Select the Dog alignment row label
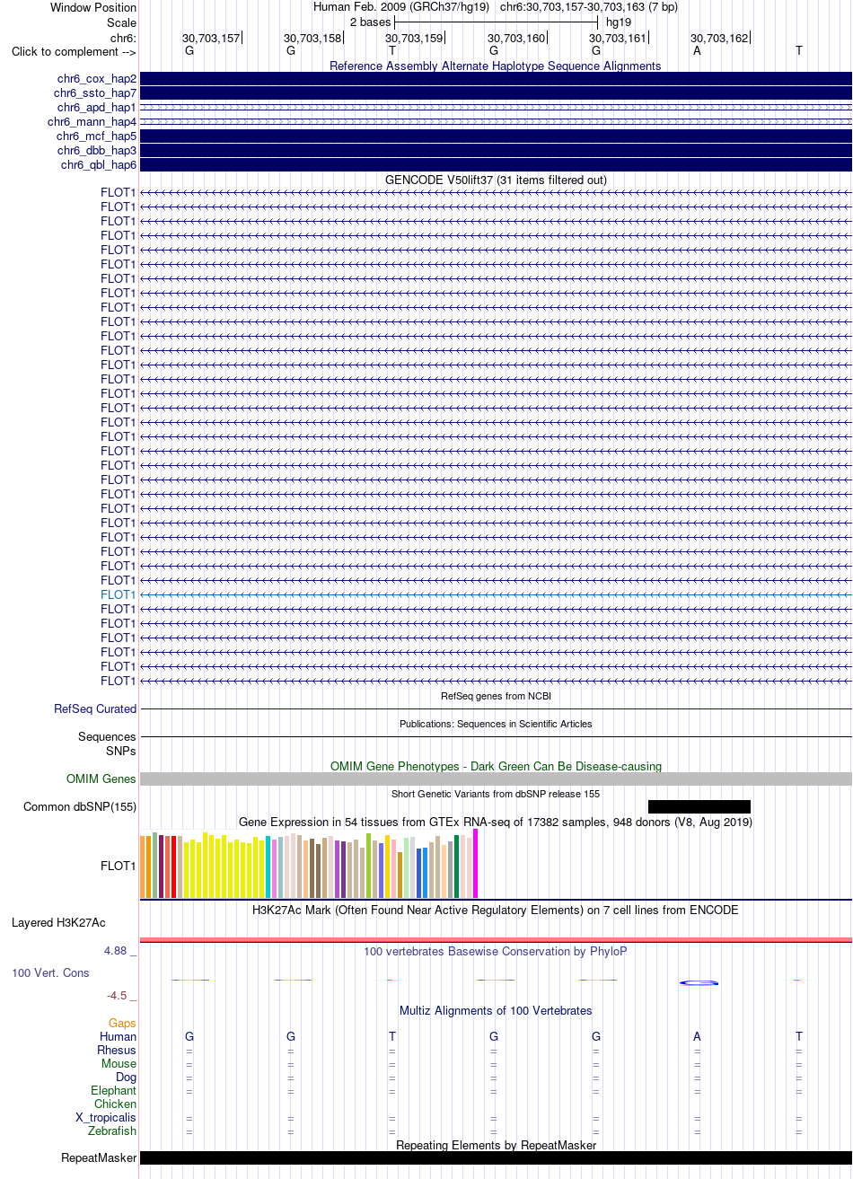The image size is (853, 1179). 127,1078
